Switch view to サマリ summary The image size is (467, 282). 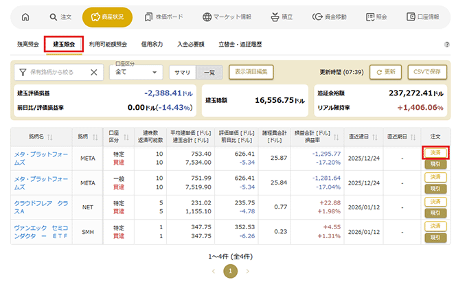pyautogui.click(x=183, y=72)
